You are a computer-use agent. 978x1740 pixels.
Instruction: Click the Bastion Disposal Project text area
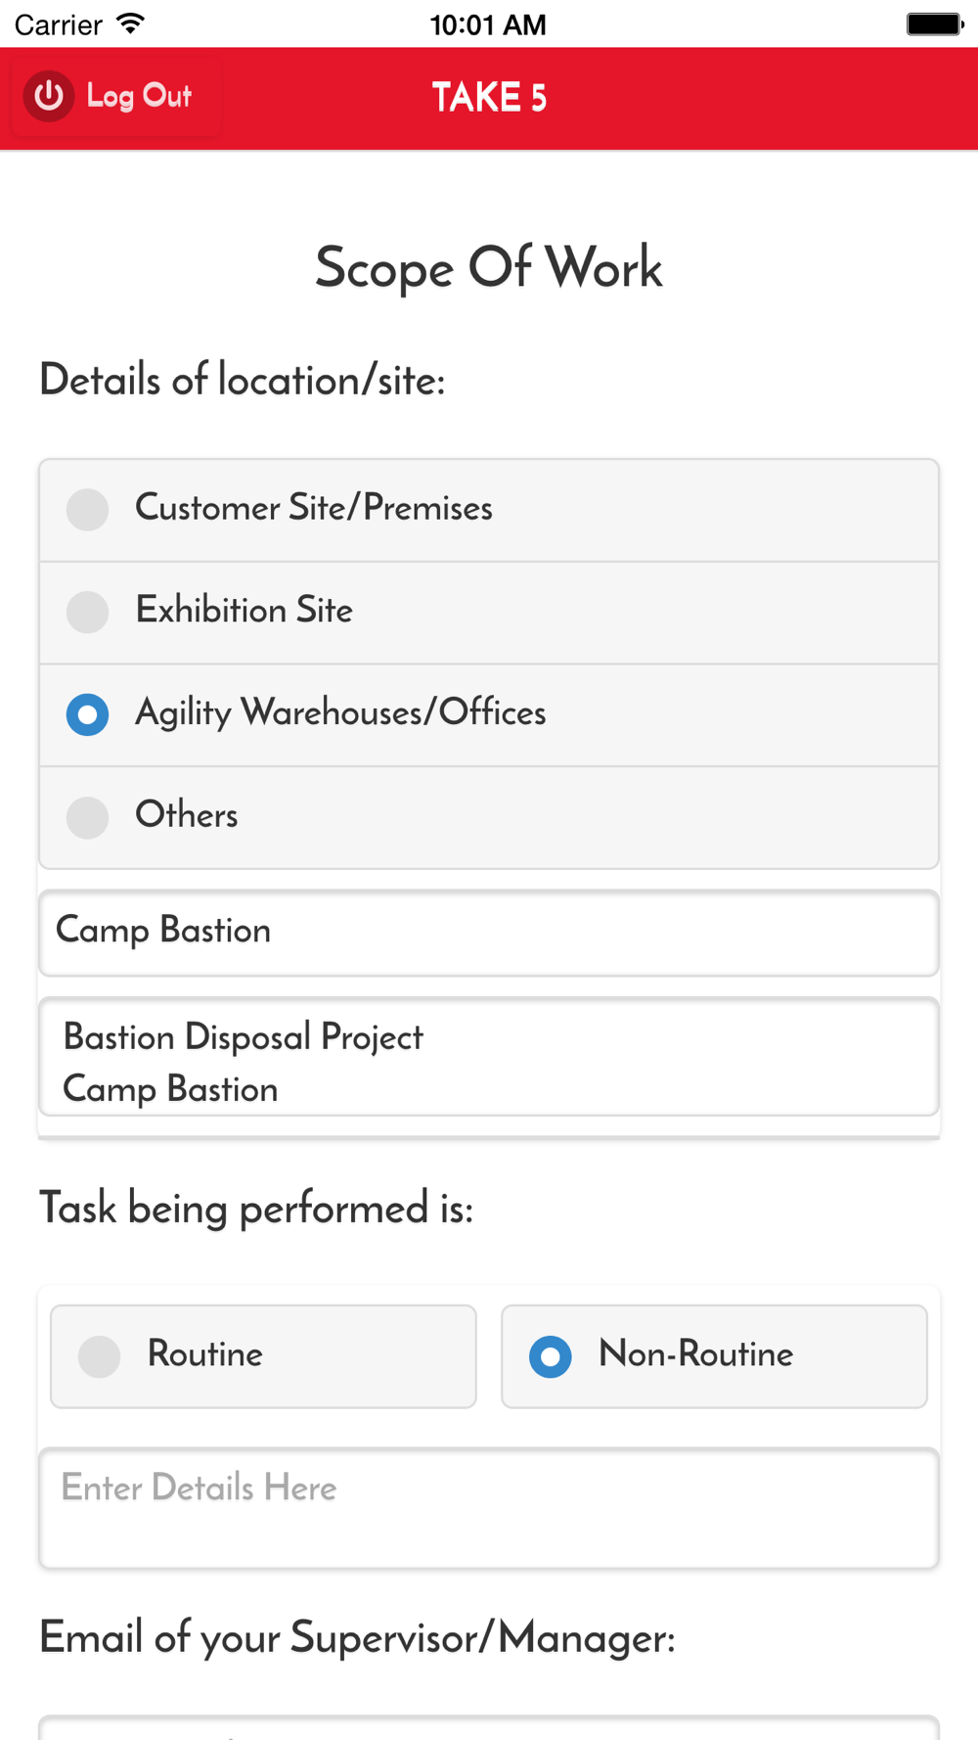click(x=489, y=1057)
